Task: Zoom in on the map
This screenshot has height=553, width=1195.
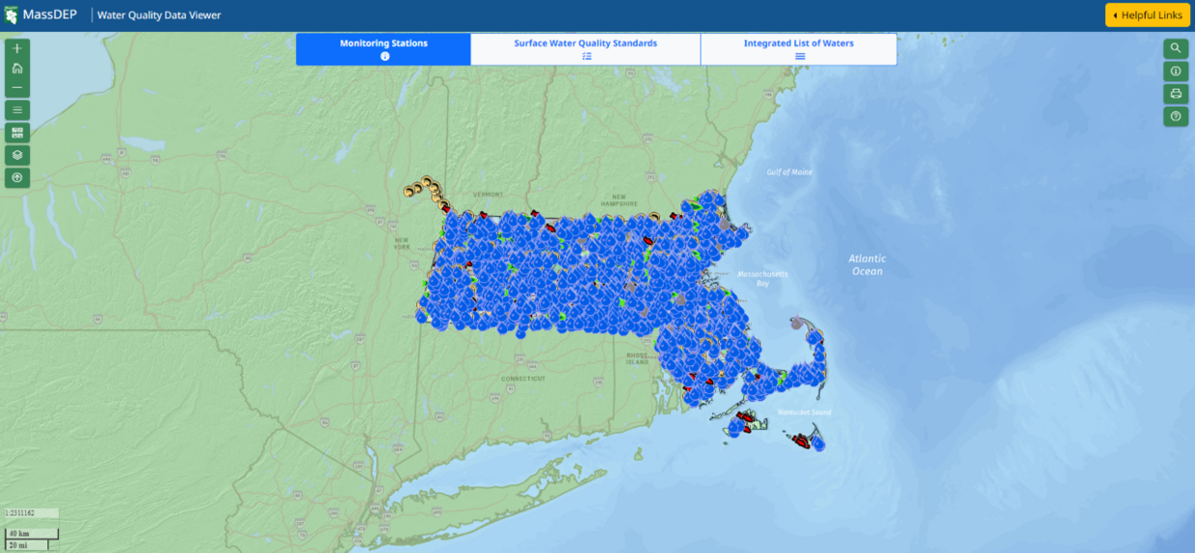Action: (x=17, y=48)
